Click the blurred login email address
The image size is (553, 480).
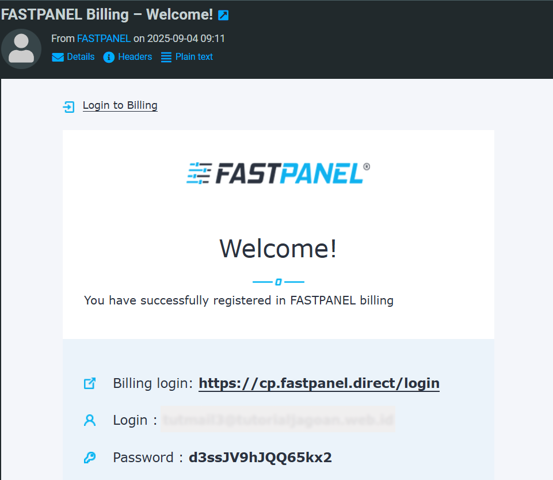click(278, 420)
